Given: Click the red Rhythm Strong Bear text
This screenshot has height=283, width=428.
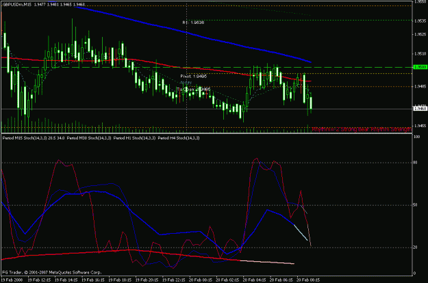Looking at the screenshot, I should click(x=362, y=129).
